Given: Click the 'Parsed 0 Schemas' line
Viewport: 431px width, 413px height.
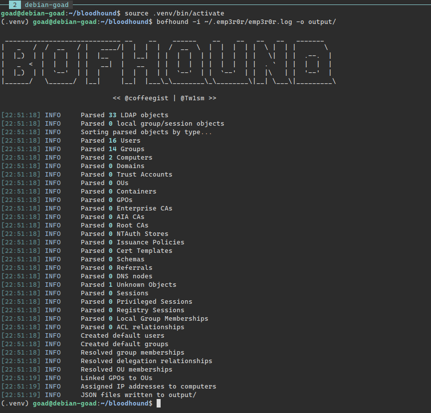Looking at the screenshot, I should 112,259.
